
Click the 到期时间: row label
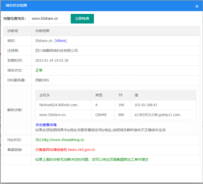point(15,60)
